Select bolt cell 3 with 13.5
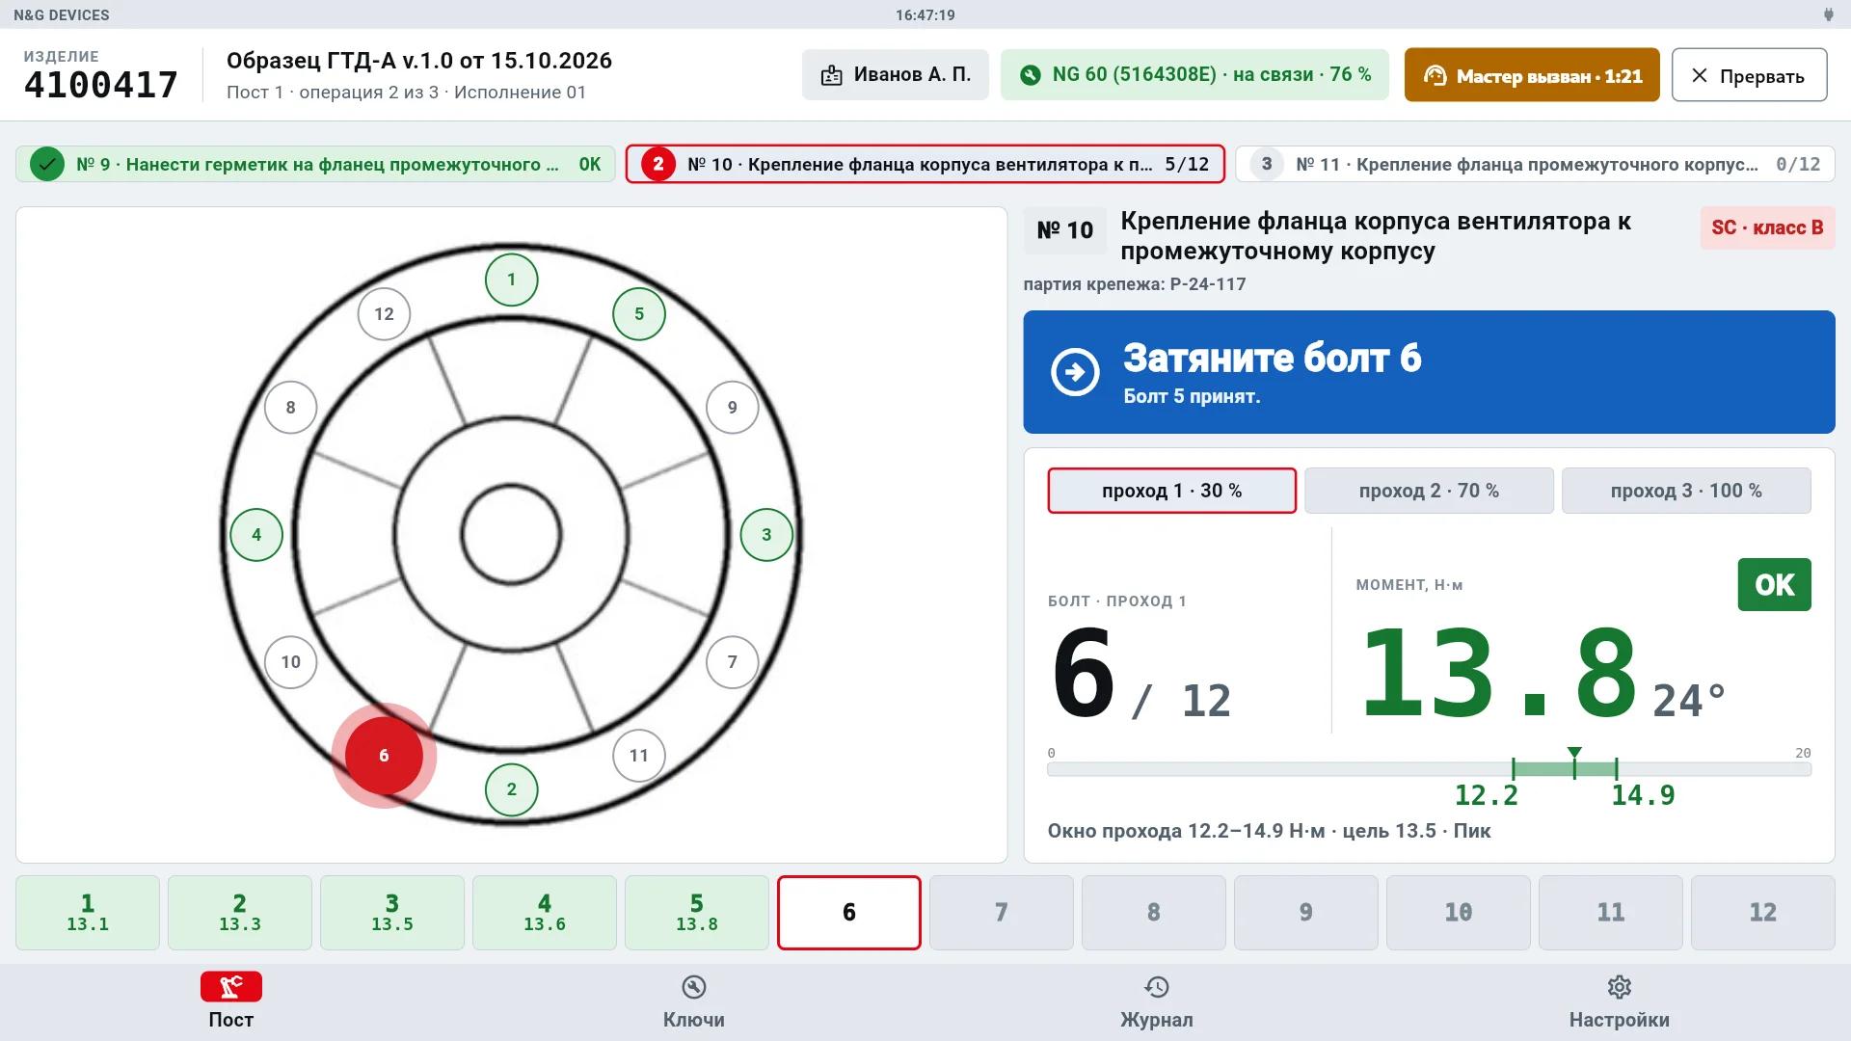1851x1041 pixels. pos(392,913)
